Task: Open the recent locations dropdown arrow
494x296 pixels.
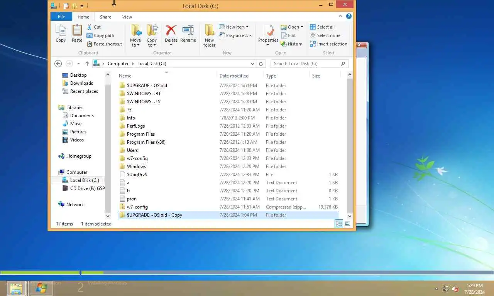Action: (x=78, y=64)
